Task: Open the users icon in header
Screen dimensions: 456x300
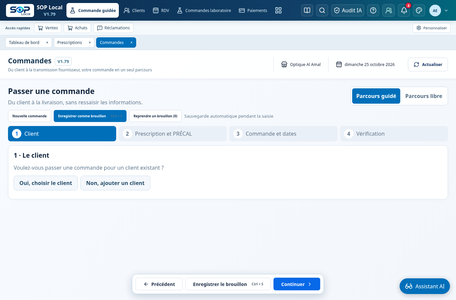Action: tap(389, 10)
